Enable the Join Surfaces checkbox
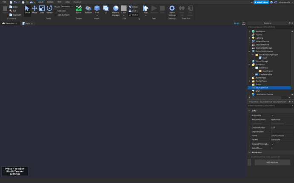 pos(56,15)
